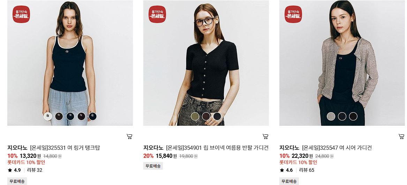Open the 325531 여 링거 탱크탑 product title
This screenshot has height=185, width=407.
(65, 148)
